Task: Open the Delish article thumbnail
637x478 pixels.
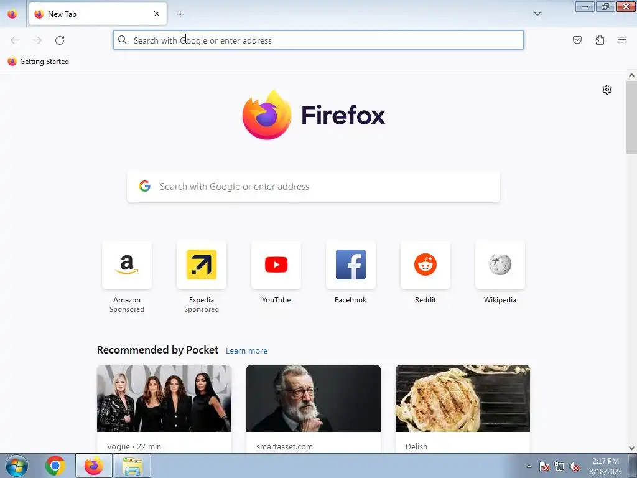Action: 463,398
